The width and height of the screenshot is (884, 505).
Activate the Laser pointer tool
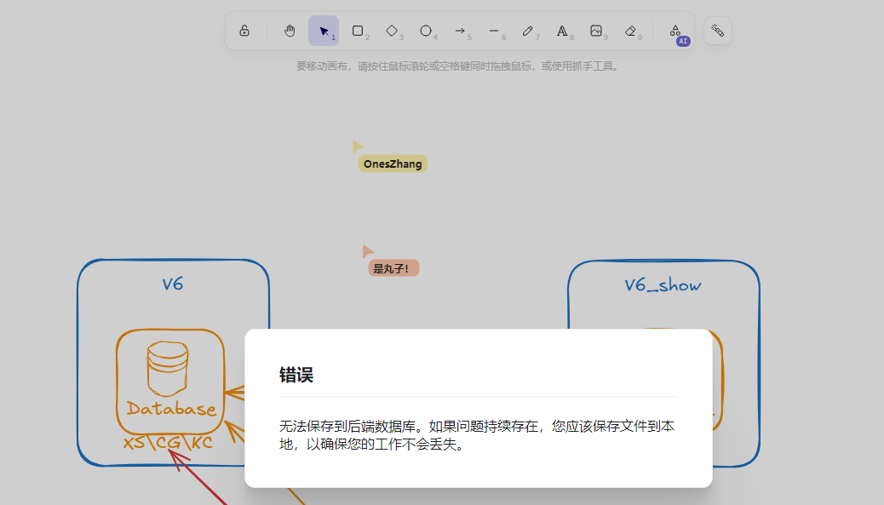[717, 30]
